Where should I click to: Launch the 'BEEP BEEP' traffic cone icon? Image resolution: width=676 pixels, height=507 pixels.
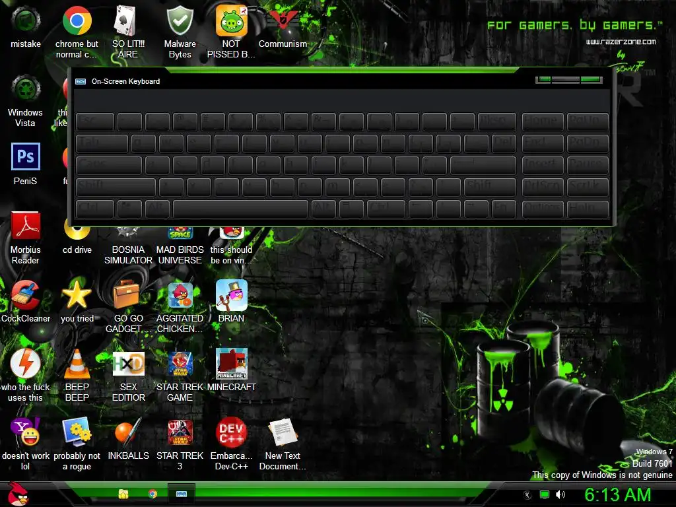click(77, 375)
